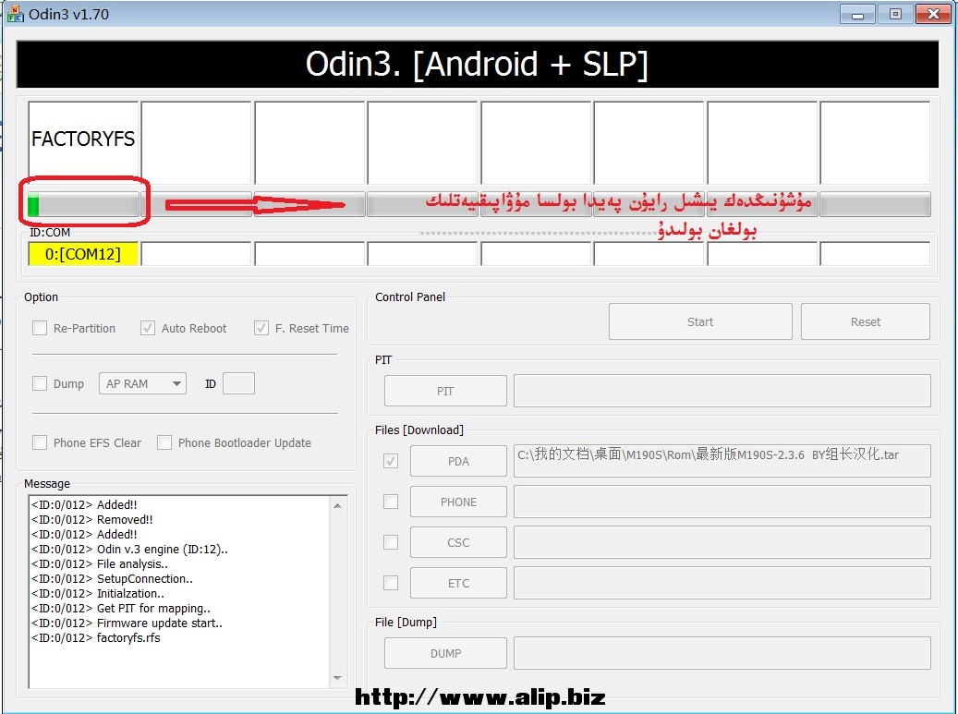Tick the CSC file checkbox

pyautogui.click(x=391, y=542)
